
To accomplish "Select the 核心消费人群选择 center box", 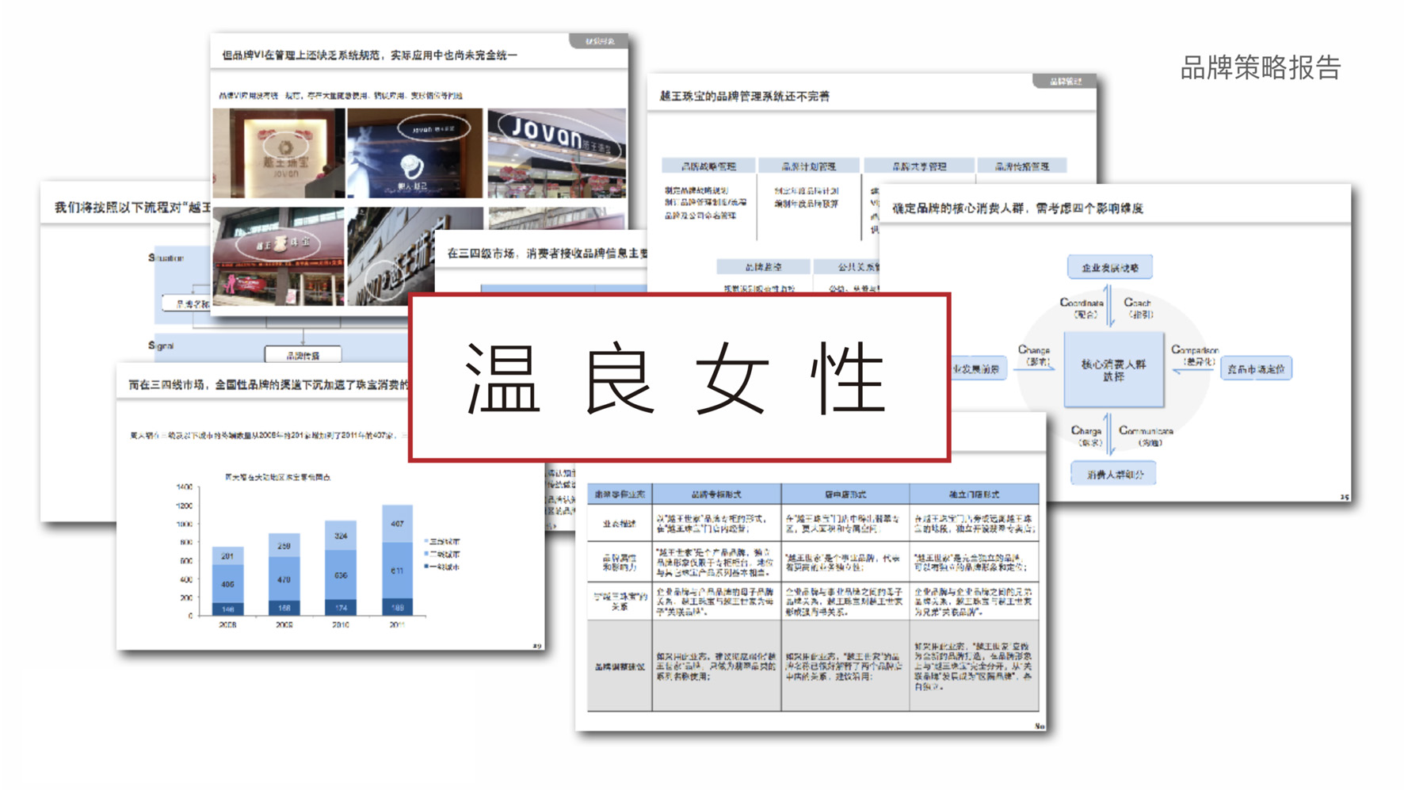I will click(x=1113, y=370).
